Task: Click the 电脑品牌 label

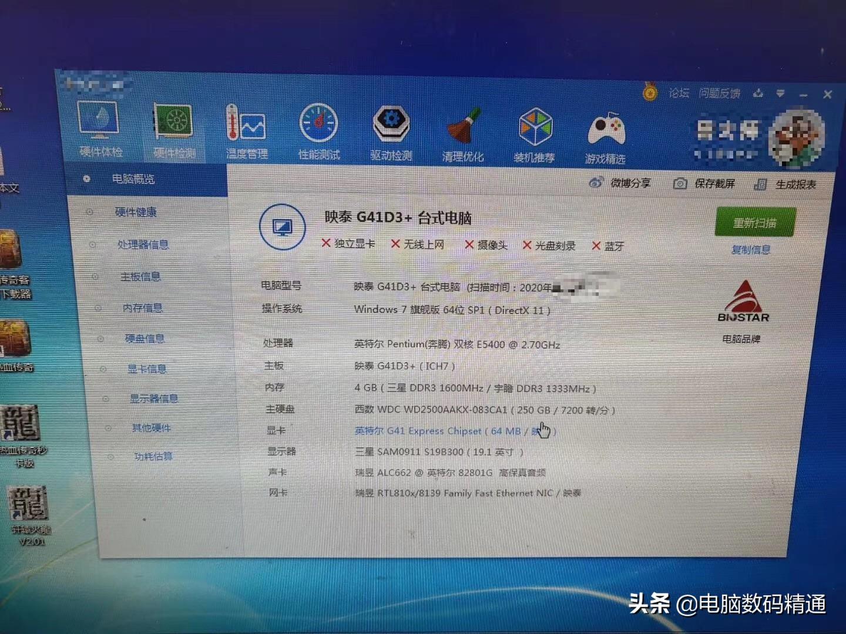Action: pos(741,339)
